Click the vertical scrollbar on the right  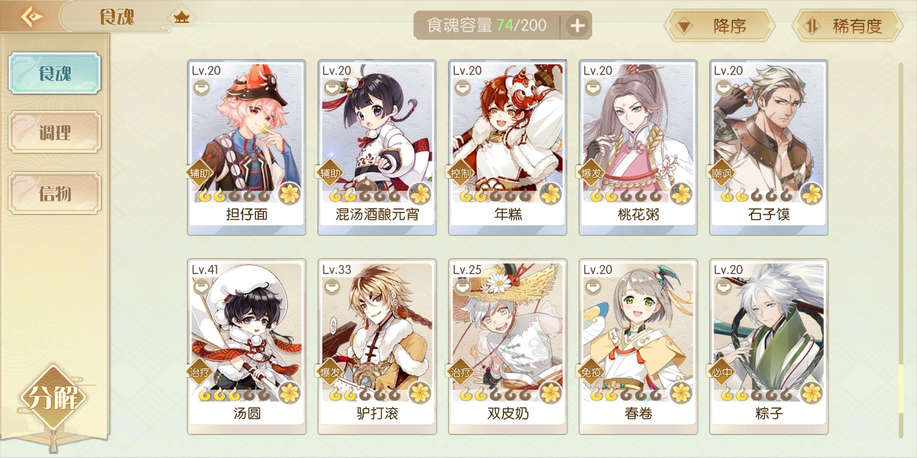(900, 250)
